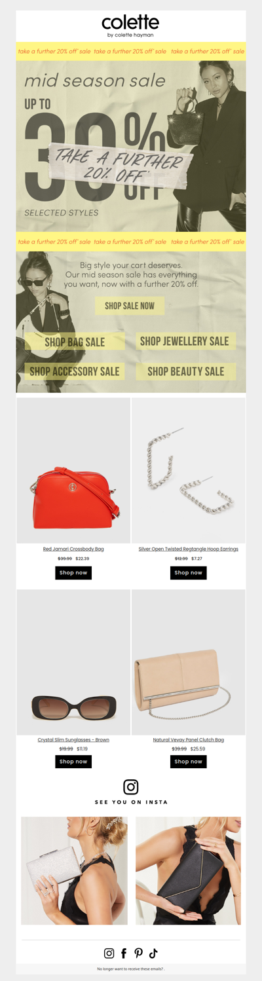The height and width of the screenshot is (981, 262).
Task: Open Silver Open Twisted Rectangle Hoop Earrings link
Action: (189, 549)
